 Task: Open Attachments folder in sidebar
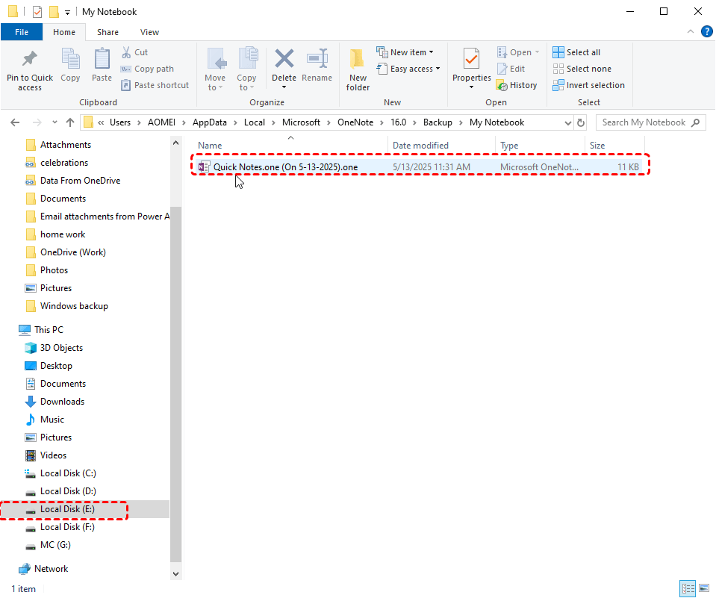point(65,145)
